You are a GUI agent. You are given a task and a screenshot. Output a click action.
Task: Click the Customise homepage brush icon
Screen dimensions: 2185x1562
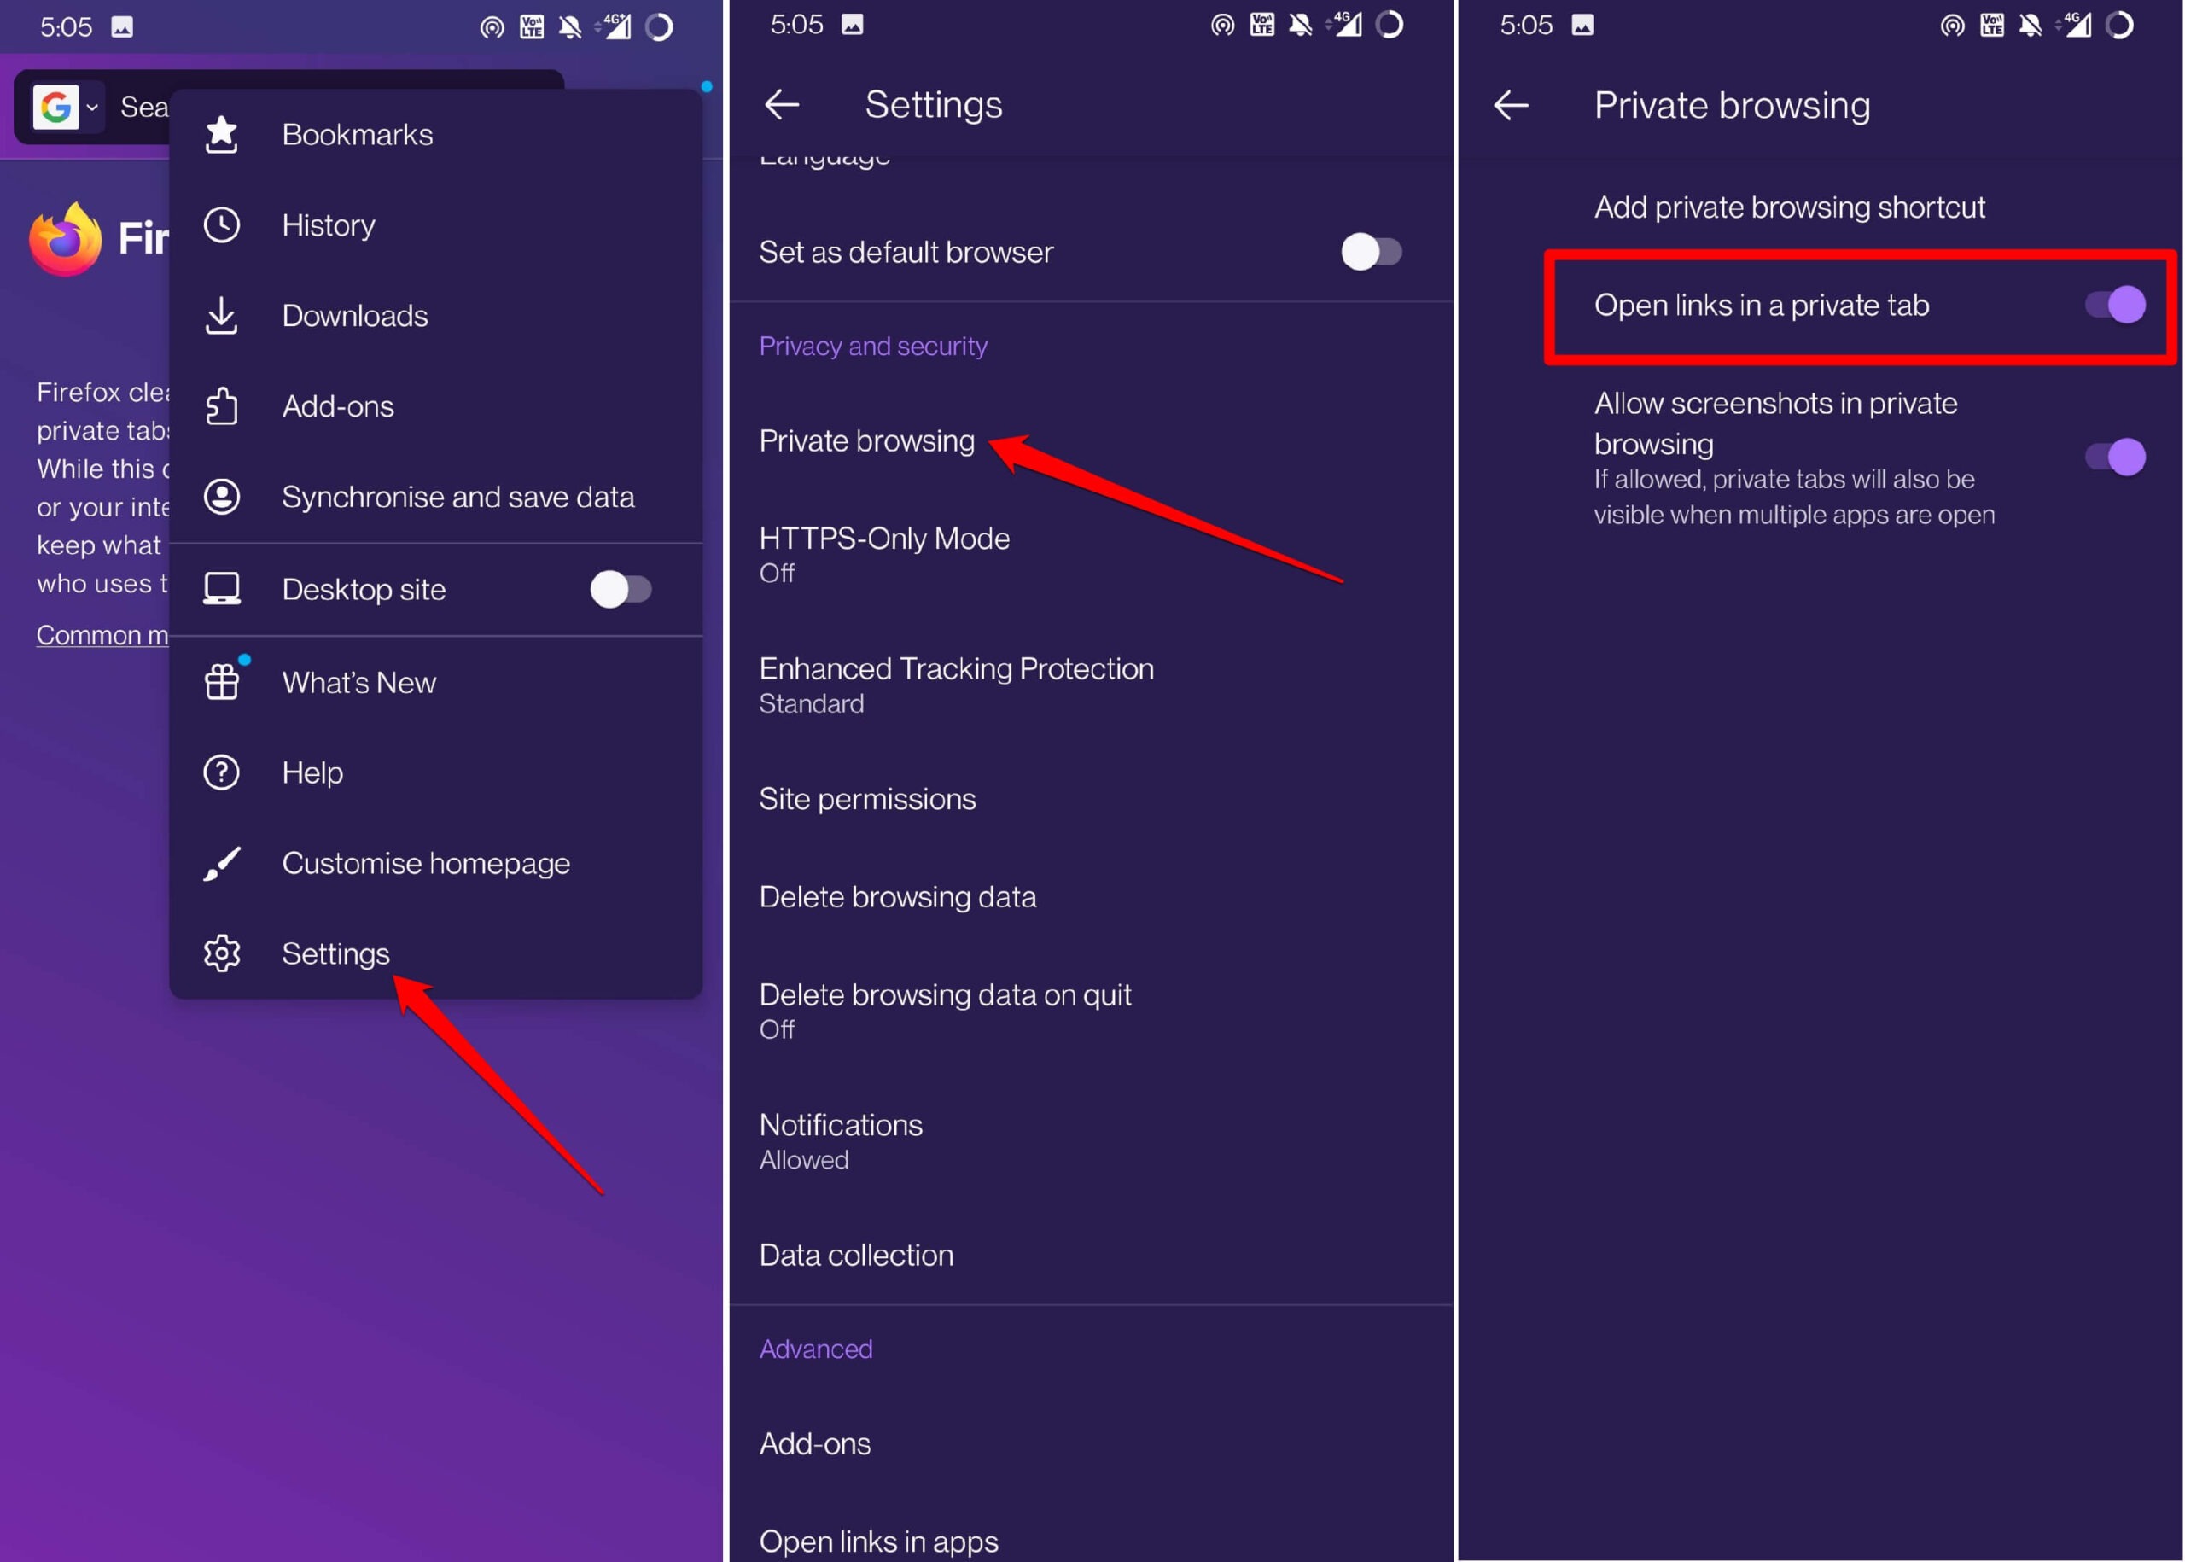[x=221, y=863]
